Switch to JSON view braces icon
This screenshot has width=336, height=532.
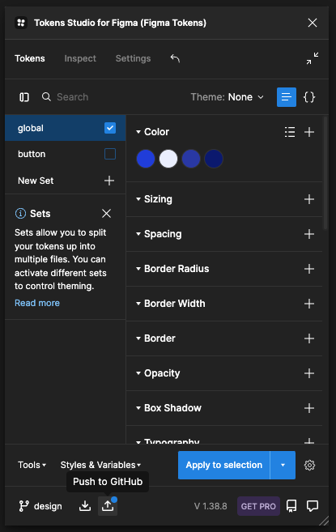(x=309, y=97)
